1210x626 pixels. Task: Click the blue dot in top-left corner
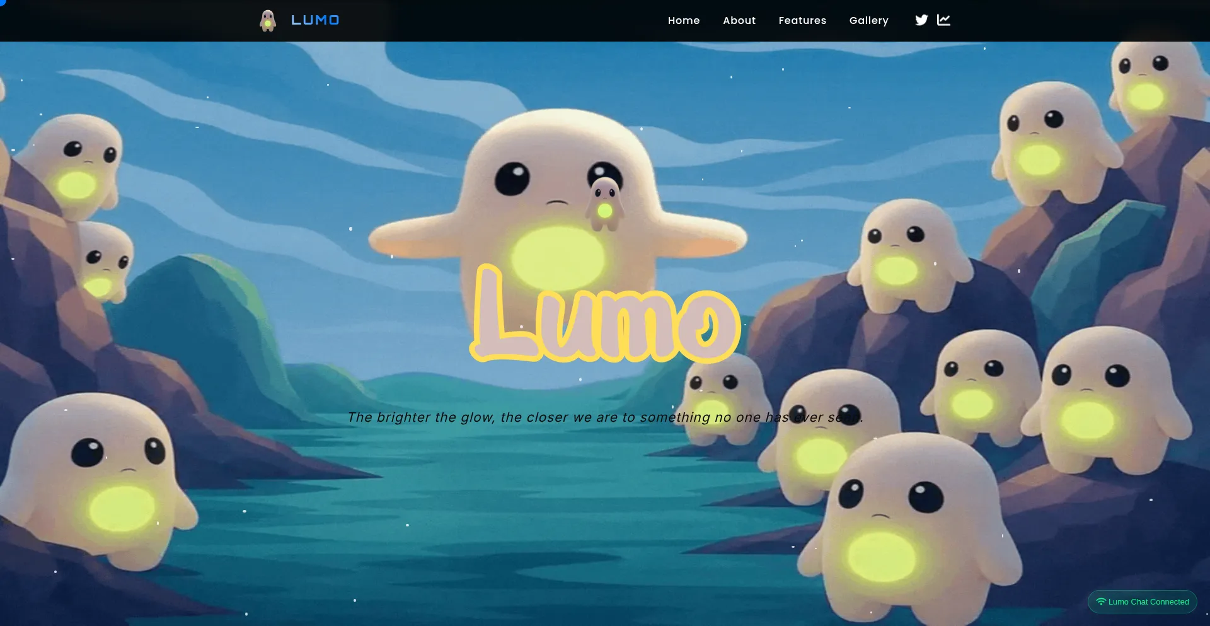tap(2, 2)
